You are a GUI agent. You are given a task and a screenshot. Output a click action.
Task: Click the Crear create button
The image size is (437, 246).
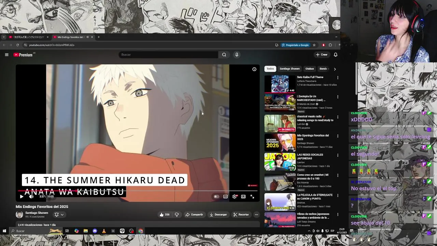tap(322, 55)
